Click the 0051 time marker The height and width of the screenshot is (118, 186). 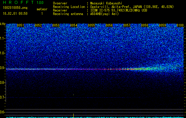20,25
